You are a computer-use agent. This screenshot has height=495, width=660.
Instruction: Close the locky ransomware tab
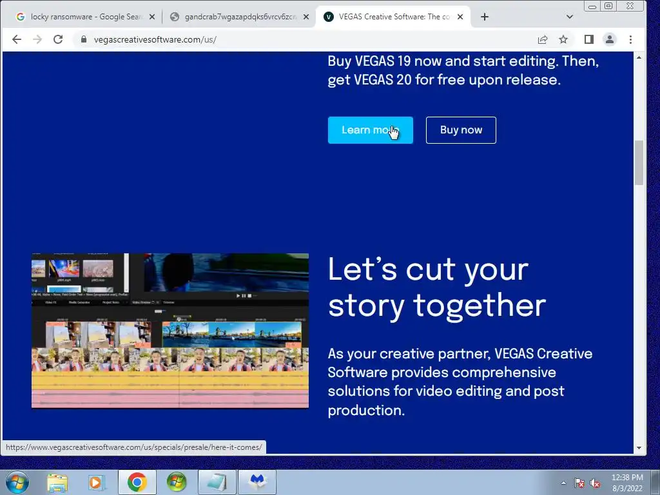(x=152, y=17)
